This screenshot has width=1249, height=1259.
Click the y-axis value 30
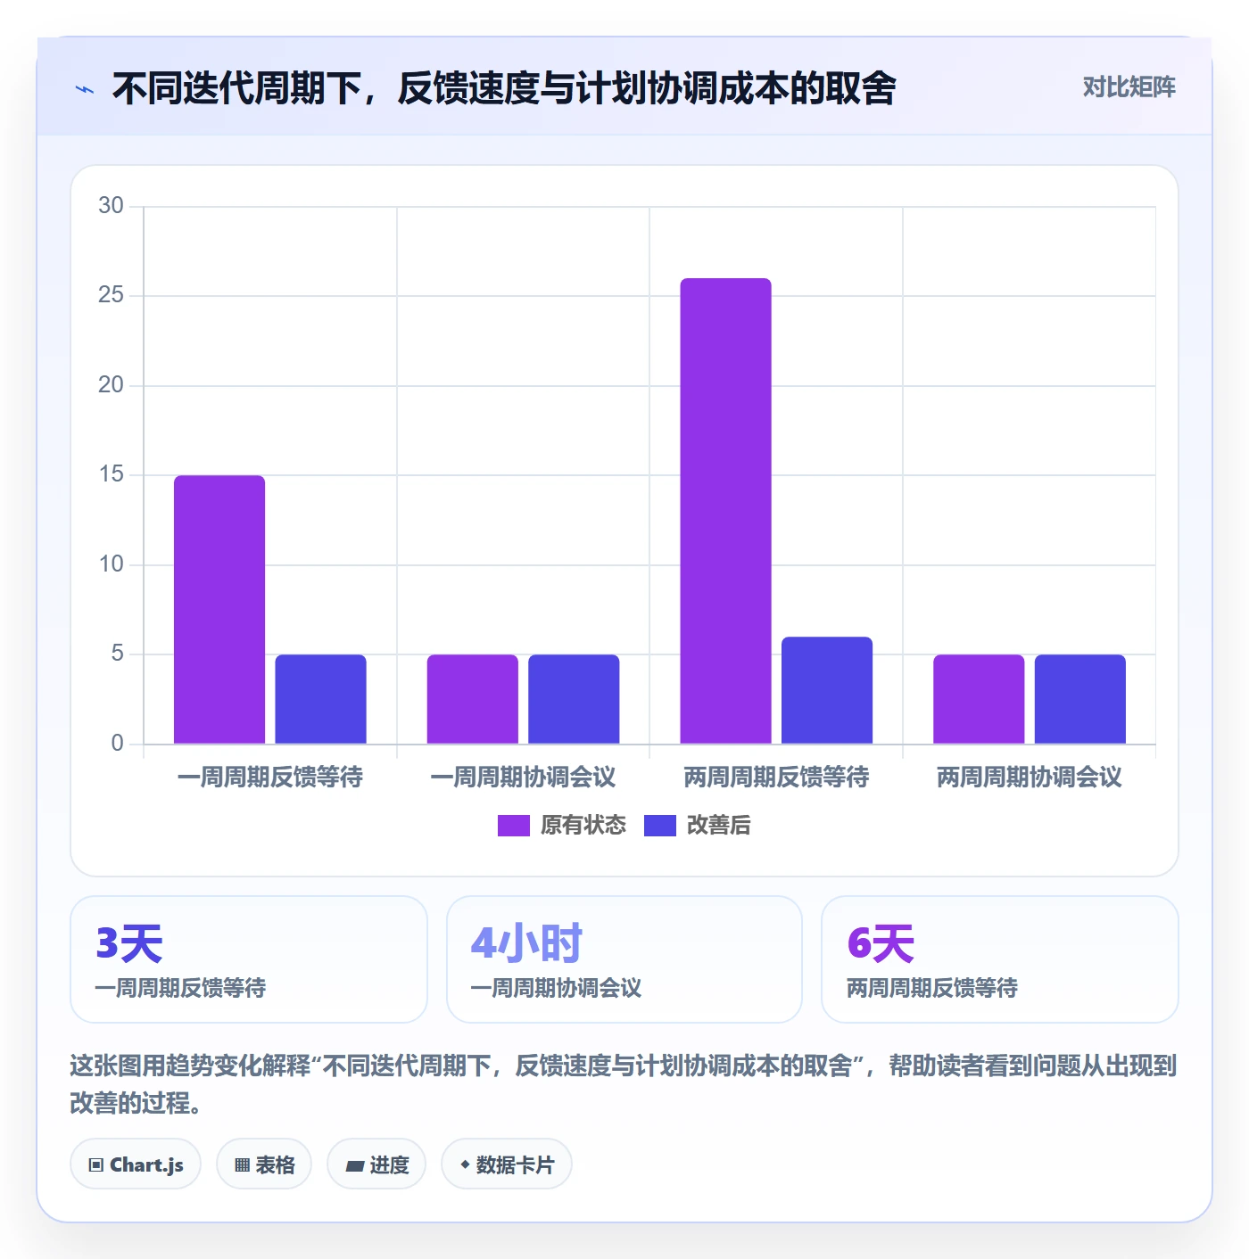tap(112, 206)
